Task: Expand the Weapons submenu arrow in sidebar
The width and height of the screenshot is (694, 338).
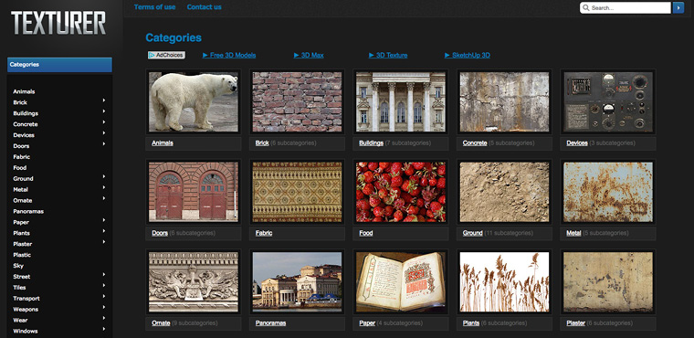Action: (104, 307)
